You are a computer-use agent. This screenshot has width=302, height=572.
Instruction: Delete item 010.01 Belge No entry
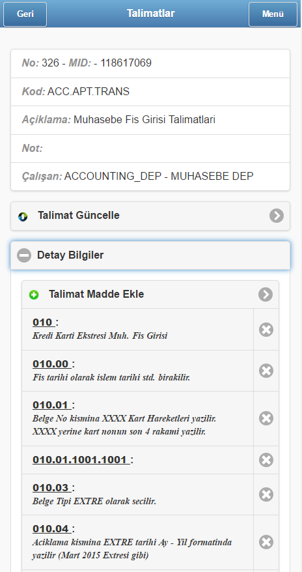(x=266, y=418)
